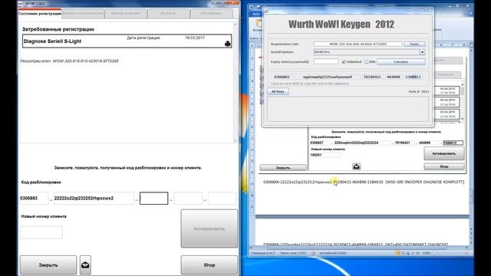Screen dimensions: 491x276
Task: Click the large Активировать button in WOW window
Action: coord(209,228)
